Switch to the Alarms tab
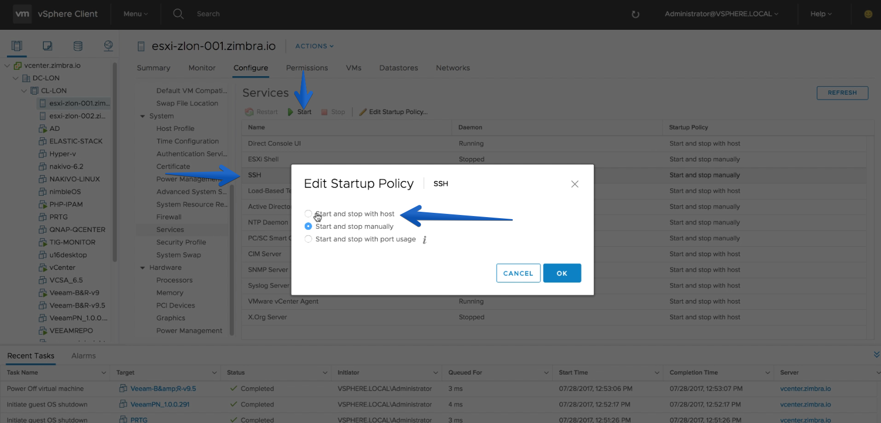This screenshot has width=881, height=423. (x=84, y=356)
